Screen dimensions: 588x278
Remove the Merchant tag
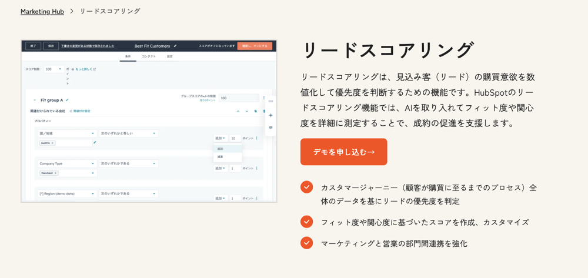55,173
